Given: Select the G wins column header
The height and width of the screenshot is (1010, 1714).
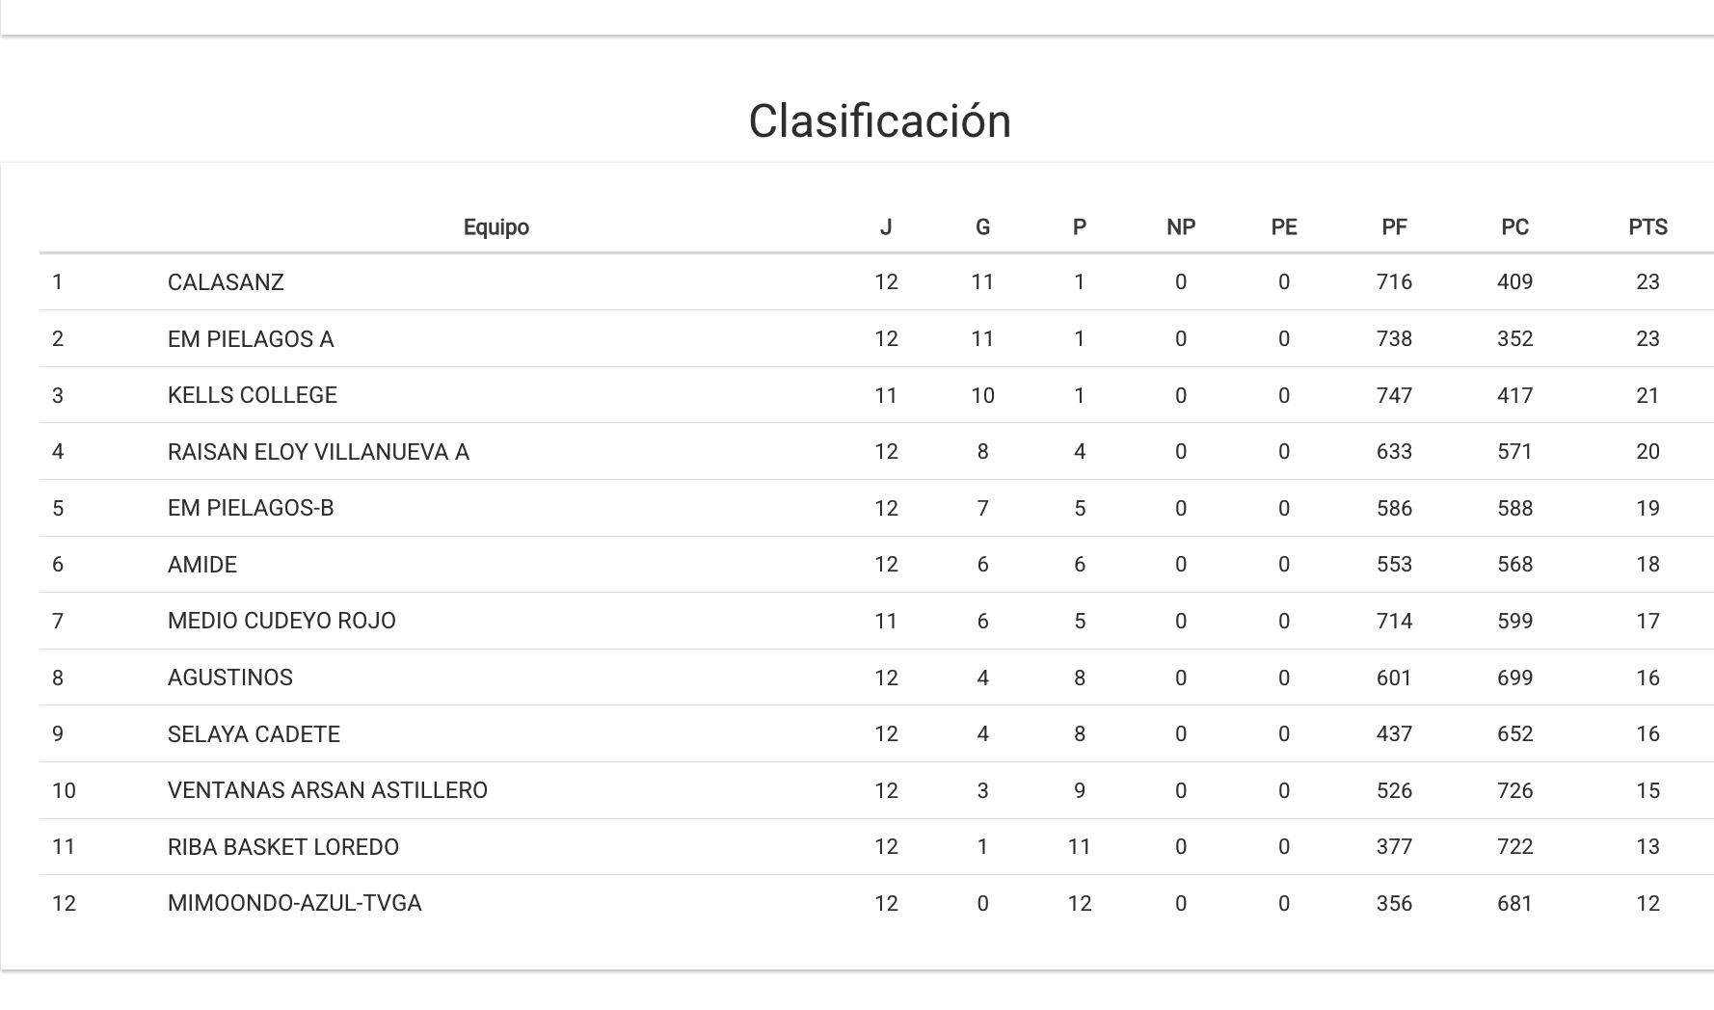Looking at the screenshot, I should [x=982, y=227].
